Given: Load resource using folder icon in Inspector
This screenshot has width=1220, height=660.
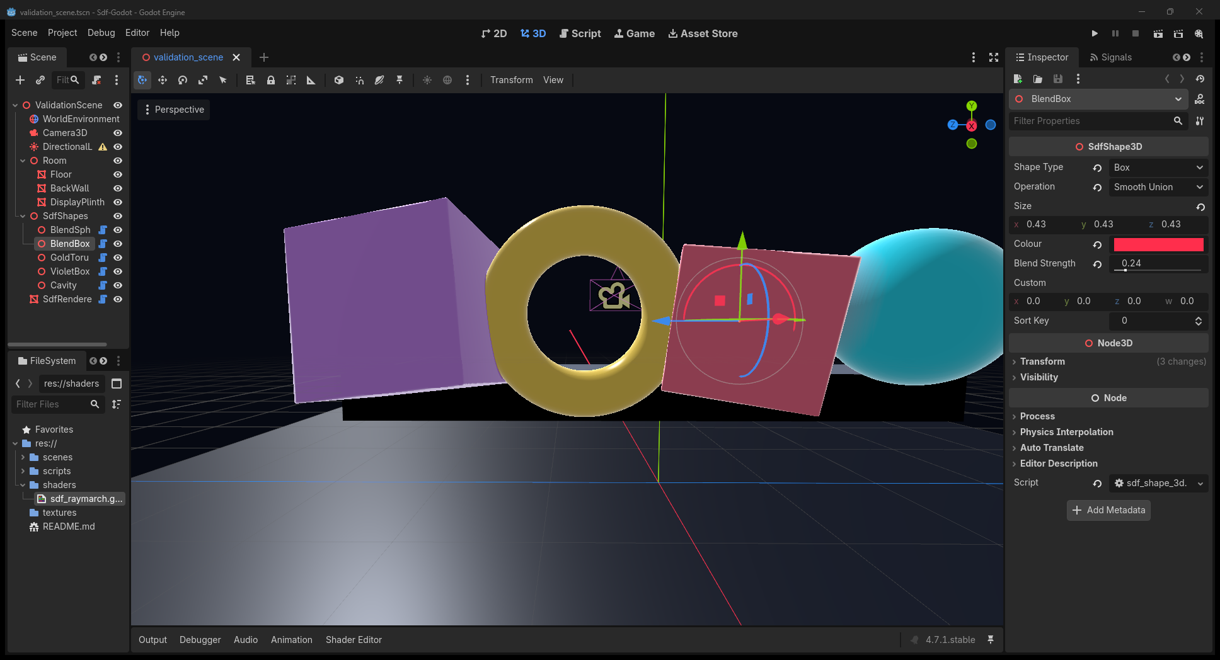Looking at the screenshot, I should 1038,79.
